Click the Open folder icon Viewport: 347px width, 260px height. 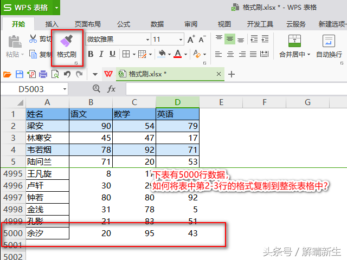7,74
